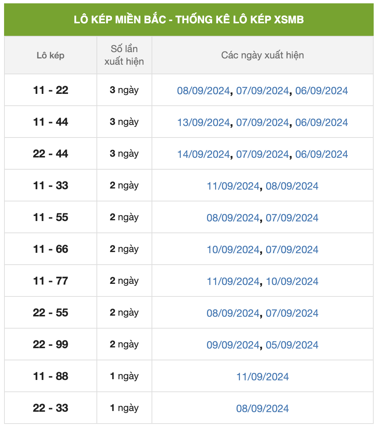The width and height of the screenshot is (377, 428).
Task: Click 08/09/2024 link in 11 - 22 row
Action: point(203,91)
